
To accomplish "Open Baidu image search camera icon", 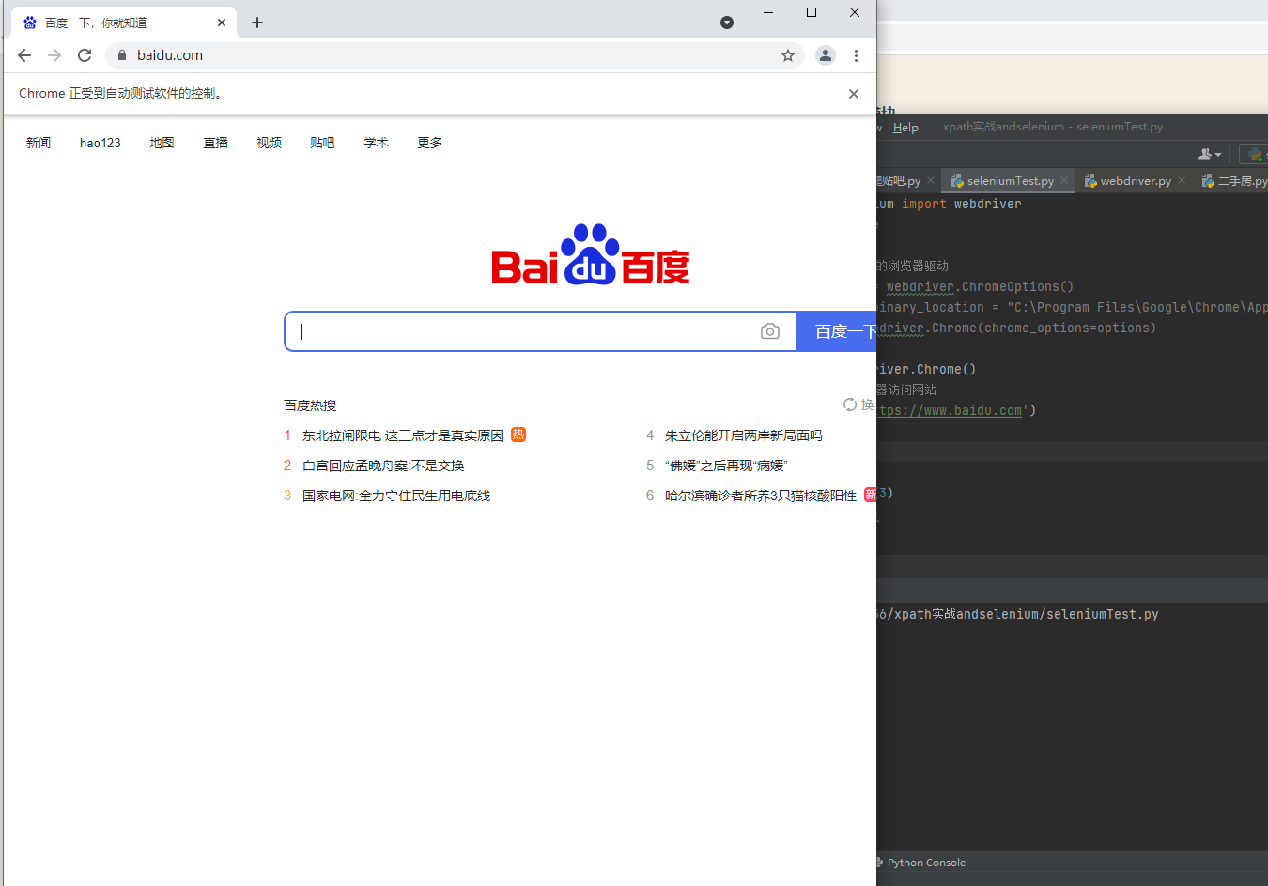I will click(x=770, y=331).
